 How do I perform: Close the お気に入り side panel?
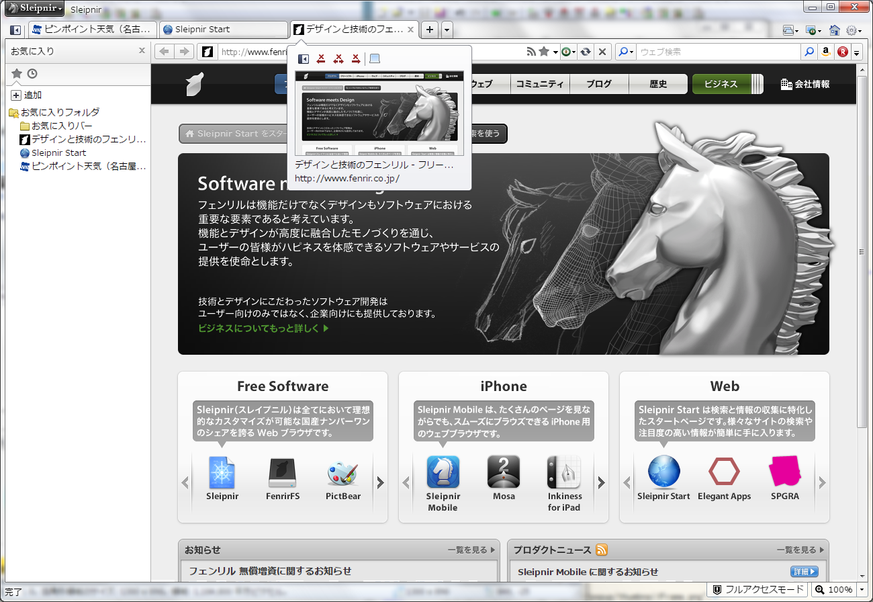[x=142, y=50]
